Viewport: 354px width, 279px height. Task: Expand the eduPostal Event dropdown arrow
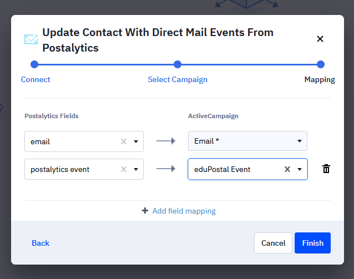[x=300, y=169]
